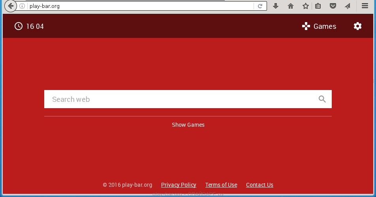Open page settings via the gear icon
This screenshot has width=376, height=197.
click(x=357, y=26)
